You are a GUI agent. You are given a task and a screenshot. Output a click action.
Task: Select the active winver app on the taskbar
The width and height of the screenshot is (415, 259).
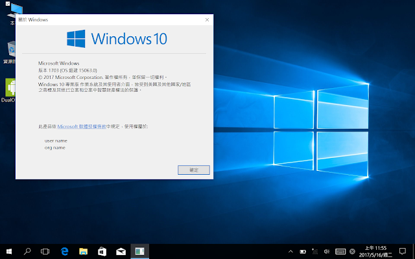tap(140, 251)
